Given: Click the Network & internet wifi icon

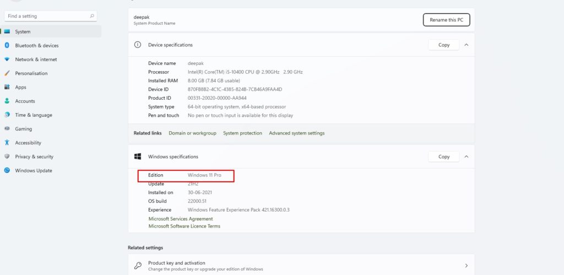Looking at the screenshot, I should click(x=7, y=60).
